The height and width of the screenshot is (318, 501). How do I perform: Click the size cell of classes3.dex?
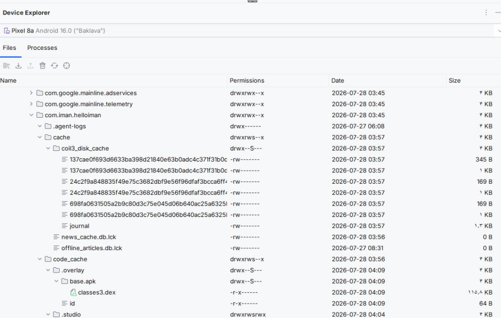(480, 293)
